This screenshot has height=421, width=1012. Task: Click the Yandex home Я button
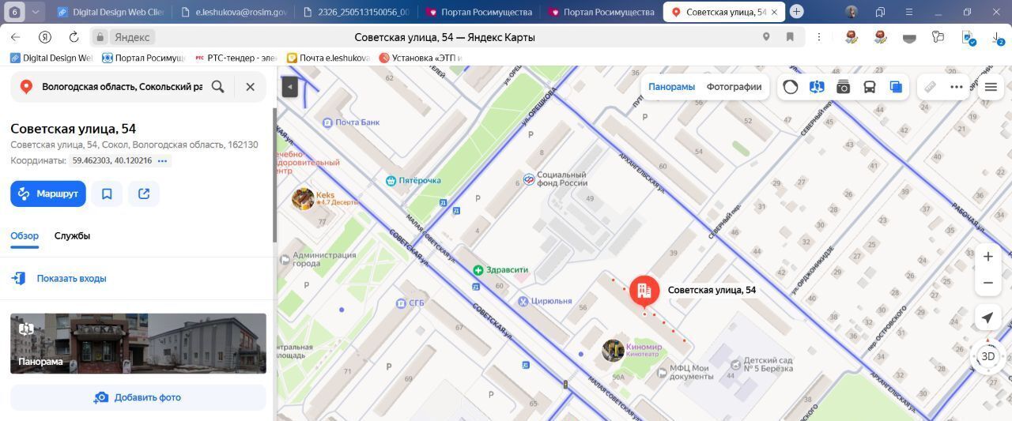click(x=45, y=37)
